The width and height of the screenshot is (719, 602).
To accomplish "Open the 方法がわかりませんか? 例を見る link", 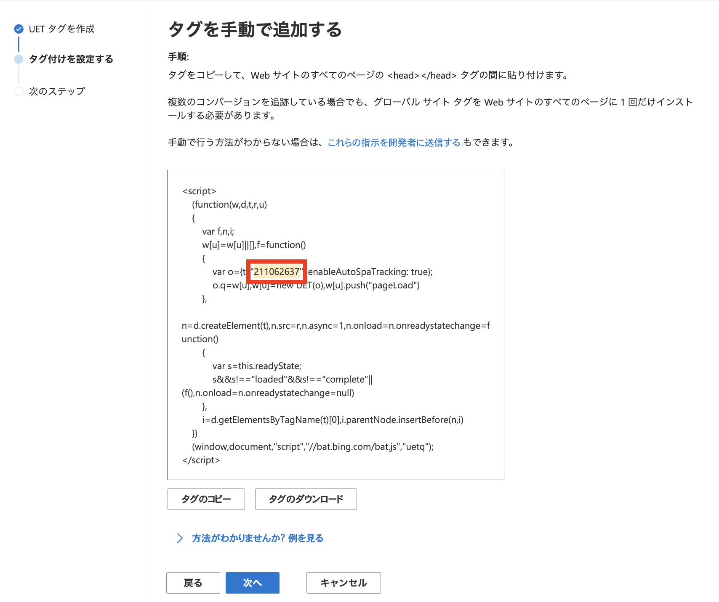I will tap(258, 539).
